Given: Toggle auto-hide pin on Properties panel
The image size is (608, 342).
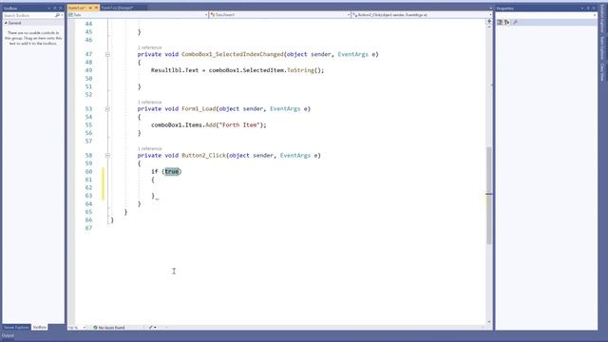Looking at the screenshot, I should 588,9.
